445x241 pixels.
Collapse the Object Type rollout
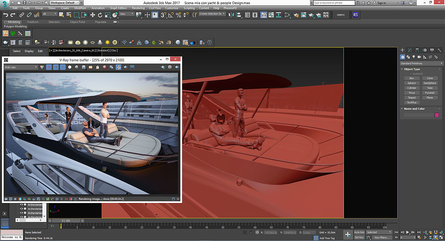(412, 69)
